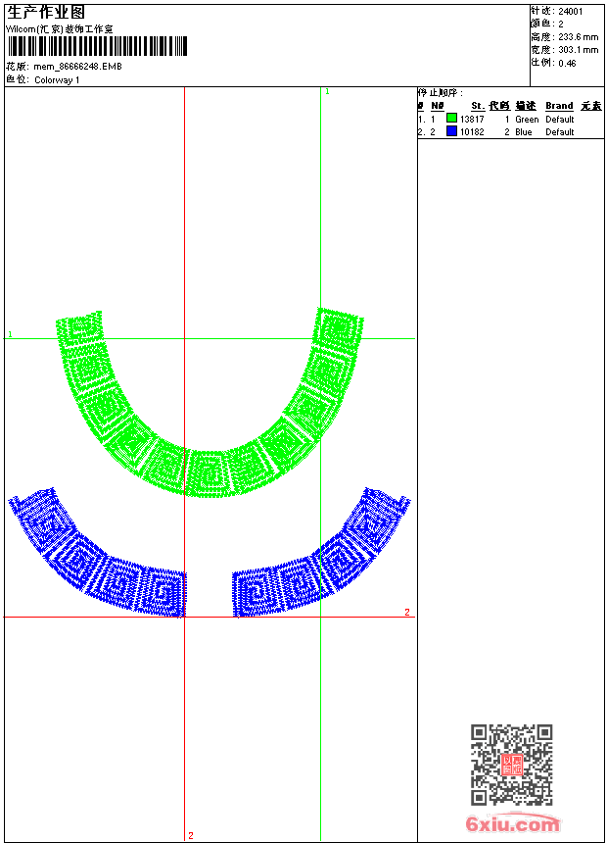Click the QR code image
The height and width of the screenshot is (843, 607).
click(x=512, y=765)
